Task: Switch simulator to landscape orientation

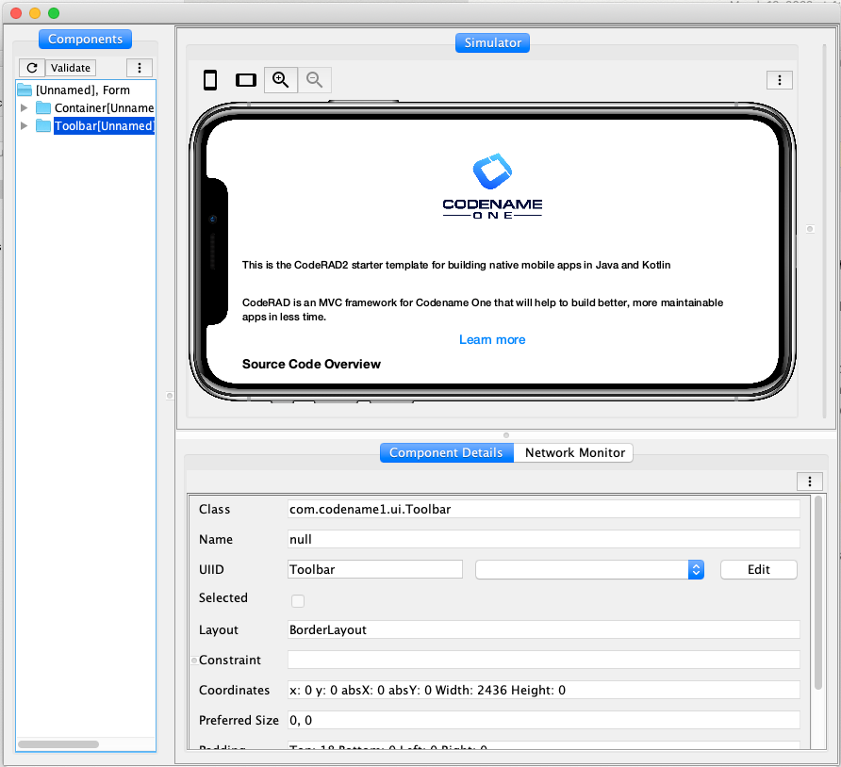Action: (x=246, y=80)
